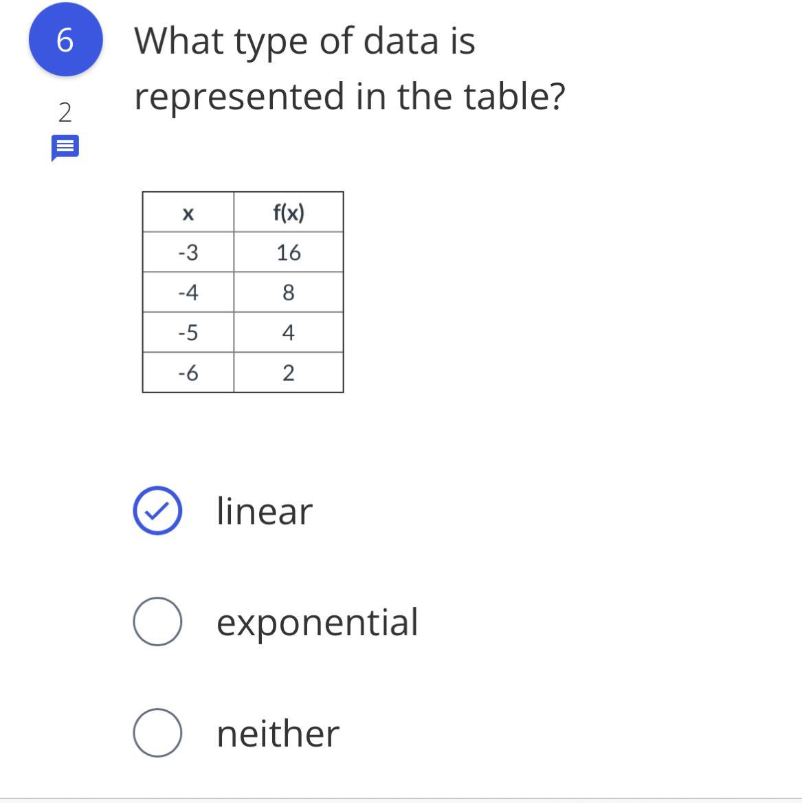802x803 pixels.
Task: Click the table cell showing -3
Action: tap(188, 253)
